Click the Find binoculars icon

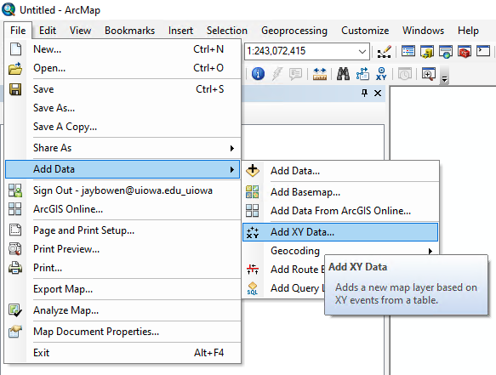343,74
